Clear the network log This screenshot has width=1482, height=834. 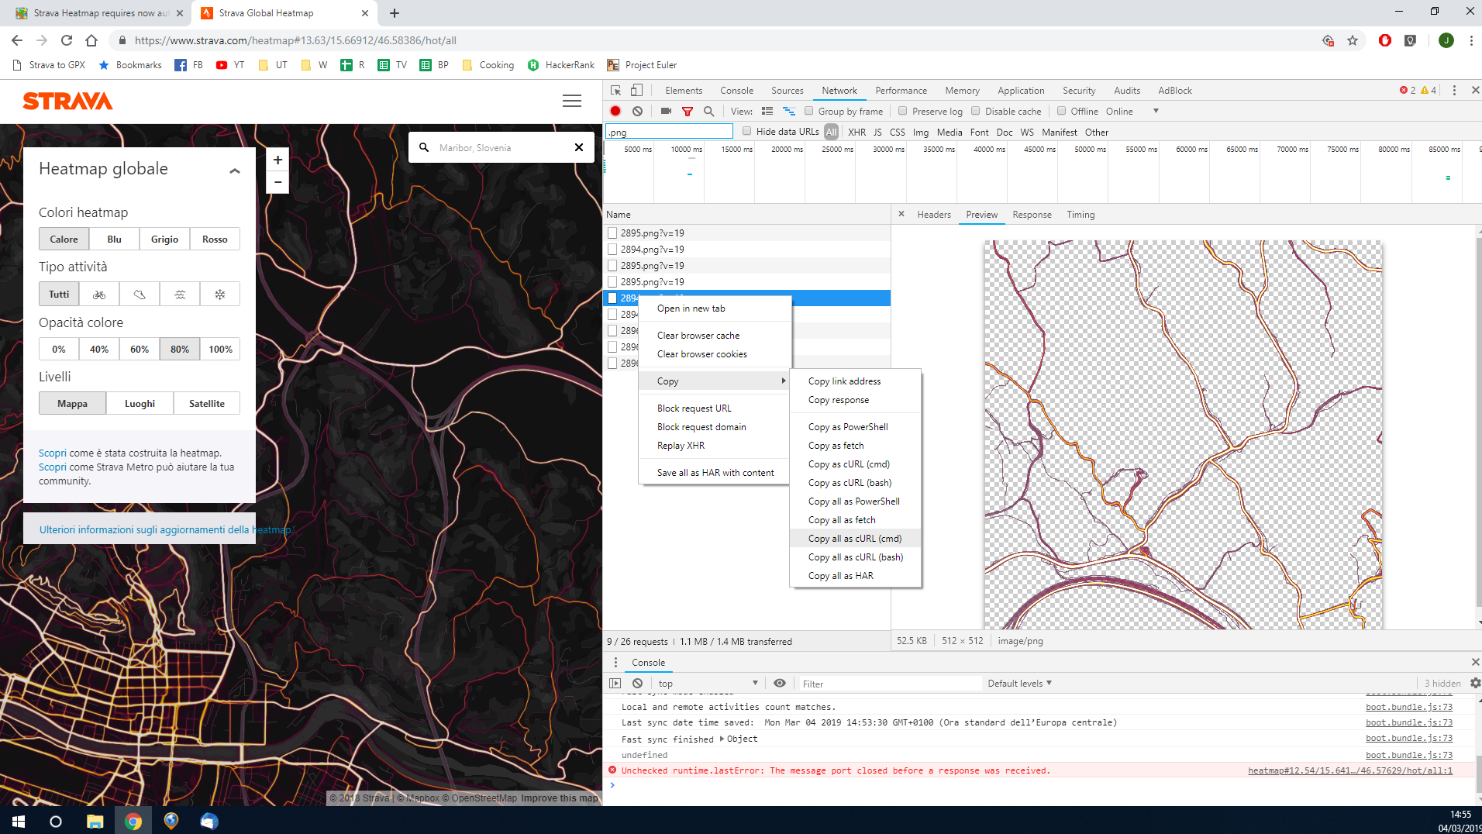(637, 112)
